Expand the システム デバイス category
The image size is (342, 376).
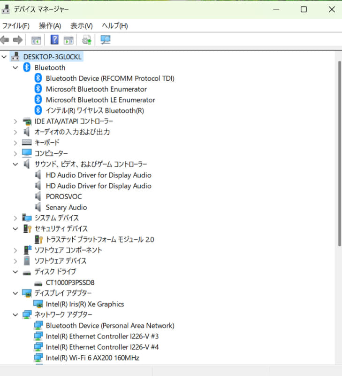coord(15,218)
